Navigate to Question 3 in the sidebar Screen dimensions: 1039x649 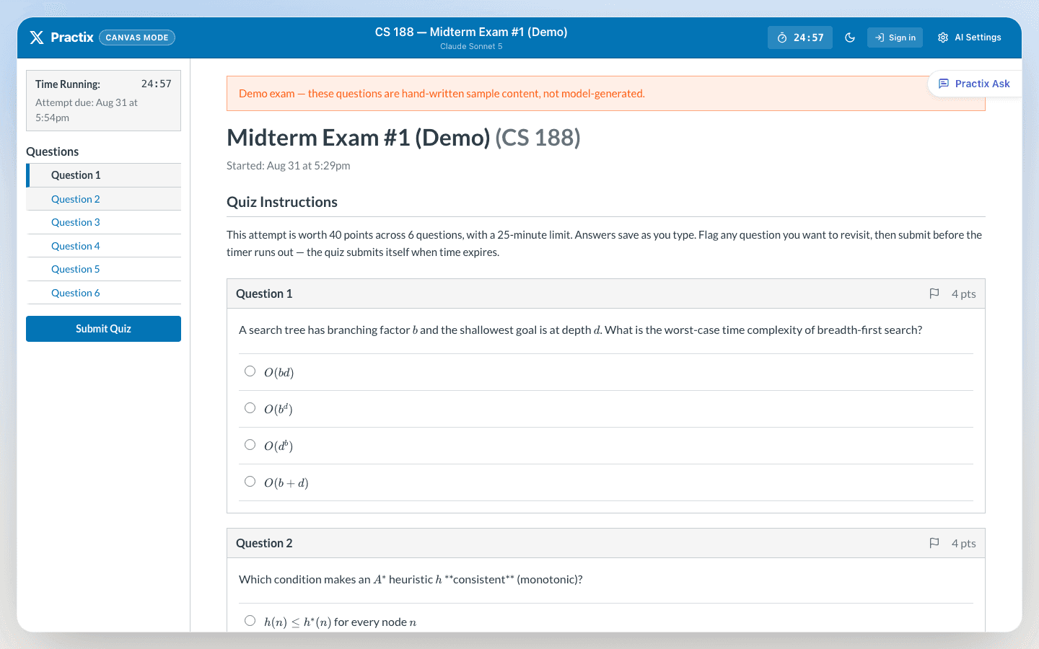tap(104, 222)
